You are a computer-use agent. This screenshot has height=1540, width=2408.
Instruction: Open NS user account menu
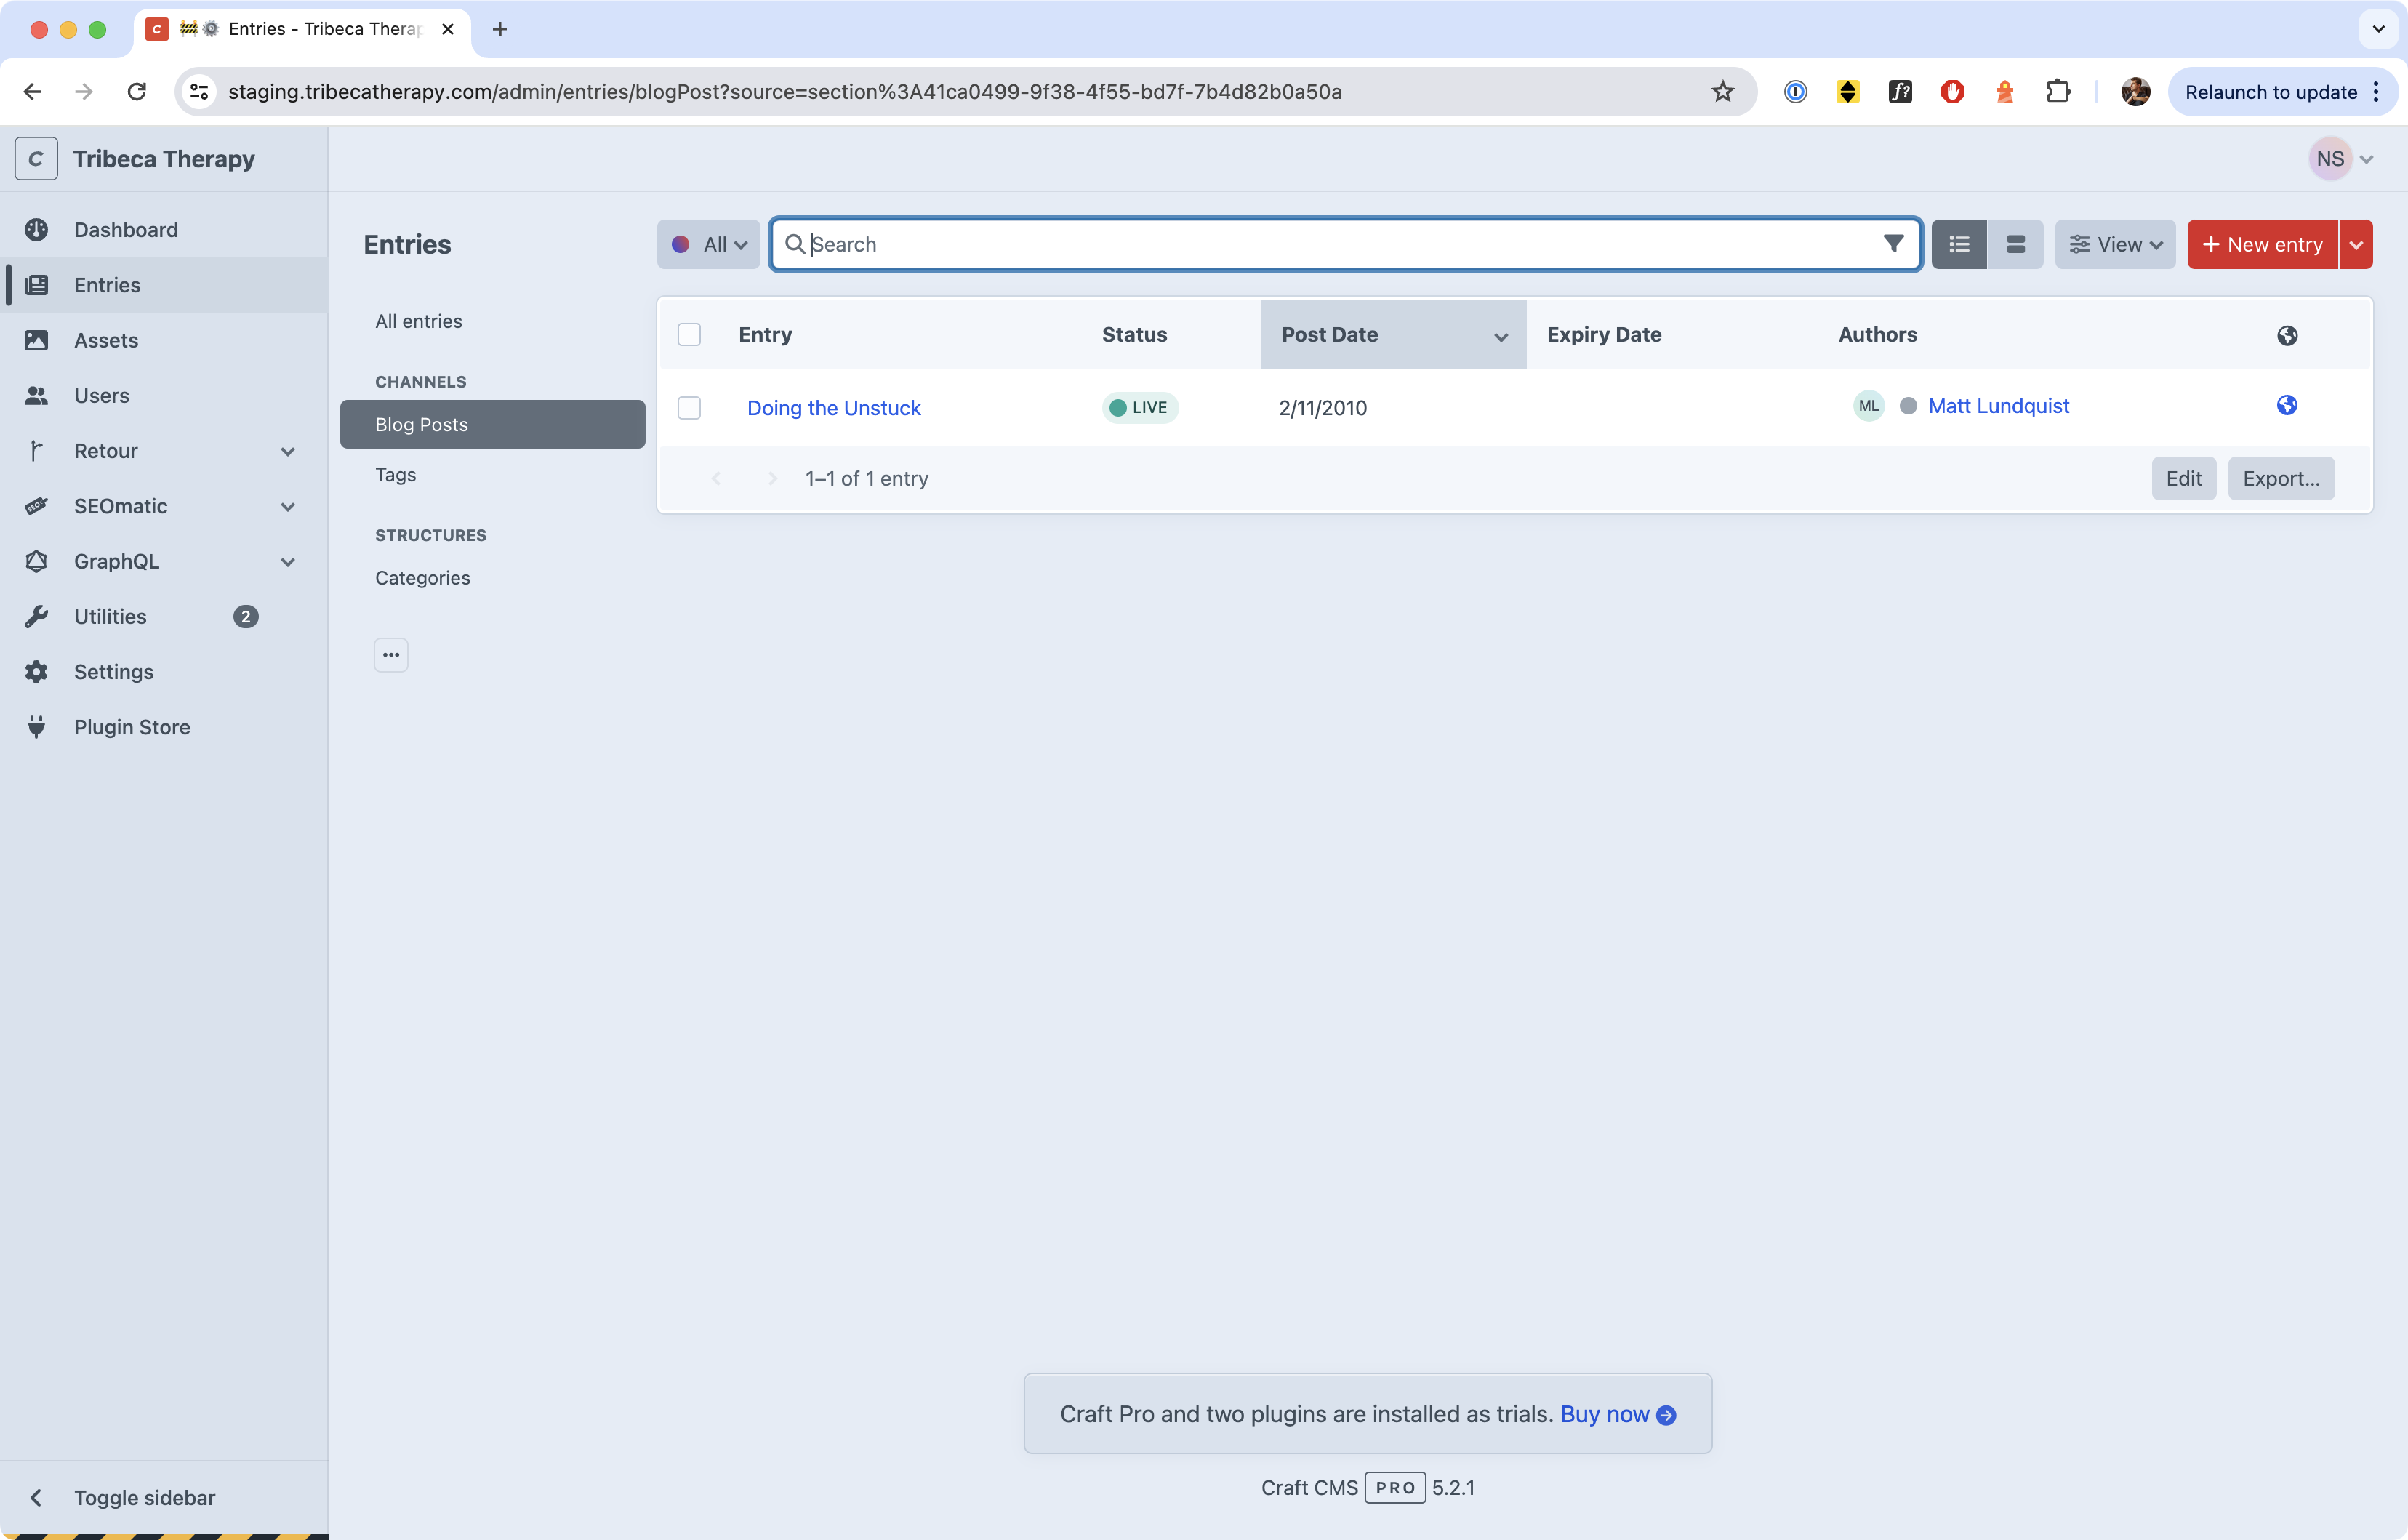(2342, 159)
